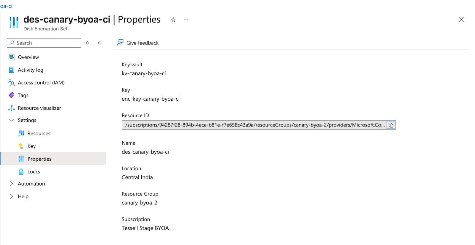Open Resources under Settings
The width and height of the screenshot is (475, 245).
39,134
